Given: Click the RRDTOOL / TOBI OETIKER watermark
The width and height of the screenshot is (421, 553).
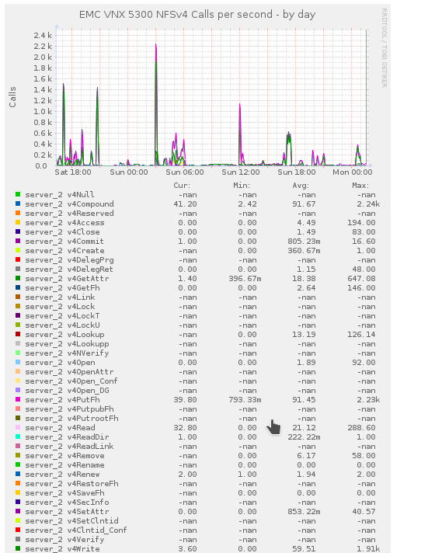Looking at the screenshot, I should 384,48.
